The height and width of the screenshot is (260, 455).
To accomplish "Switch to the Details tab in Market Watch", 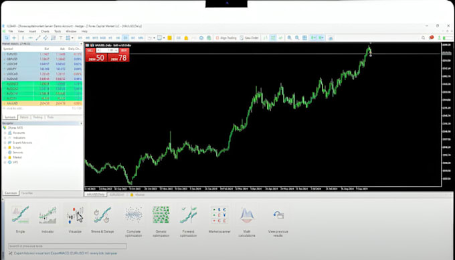I will tap(24, 117).
